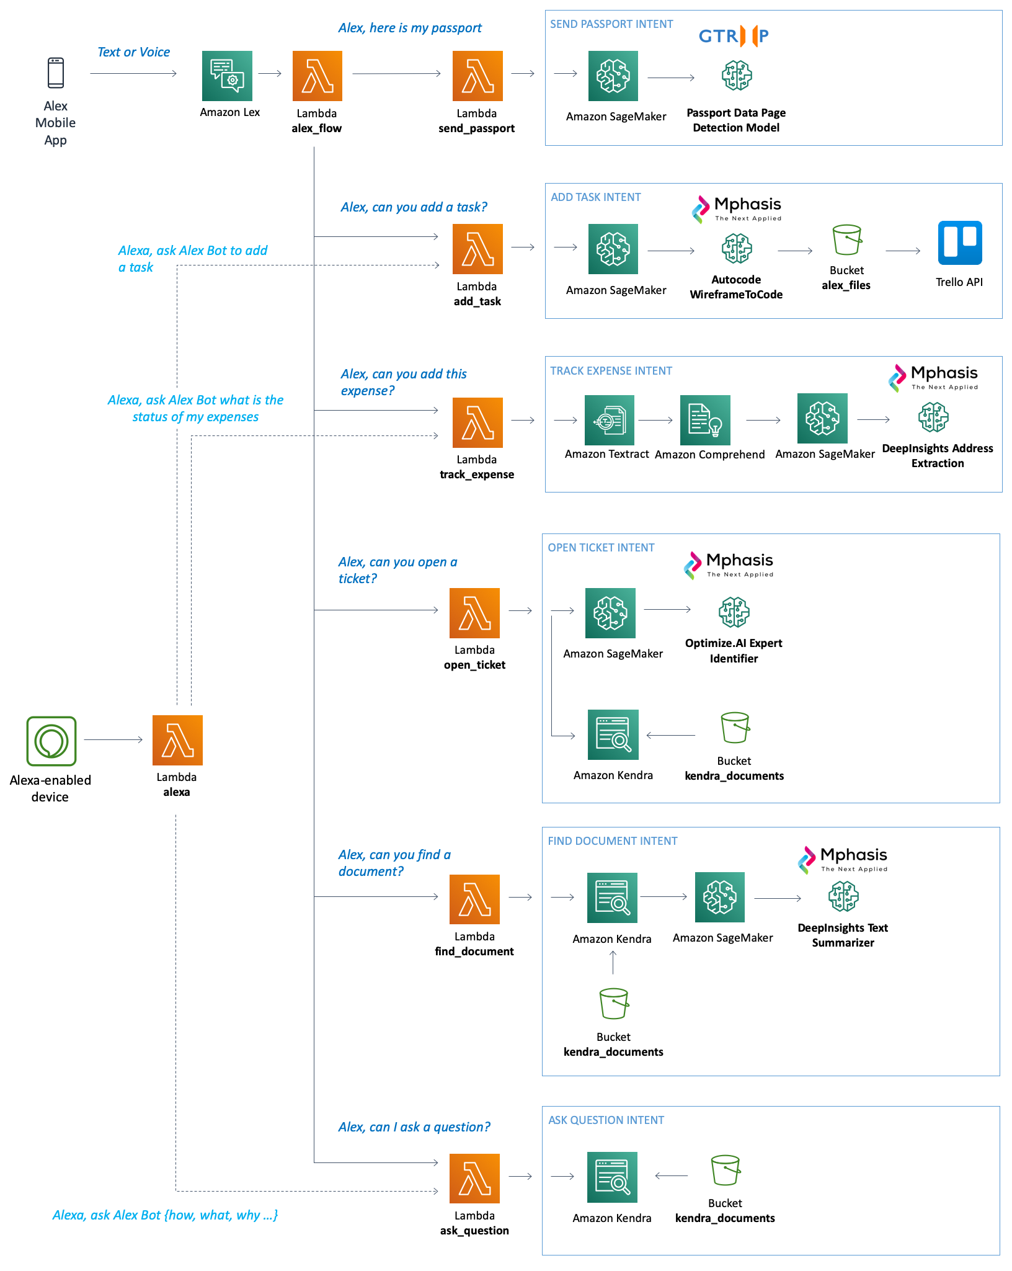Click the 'FIND DOCUMENT INTENT' heading
Screen dimensions: 1012x1271
tap(613, 841)
